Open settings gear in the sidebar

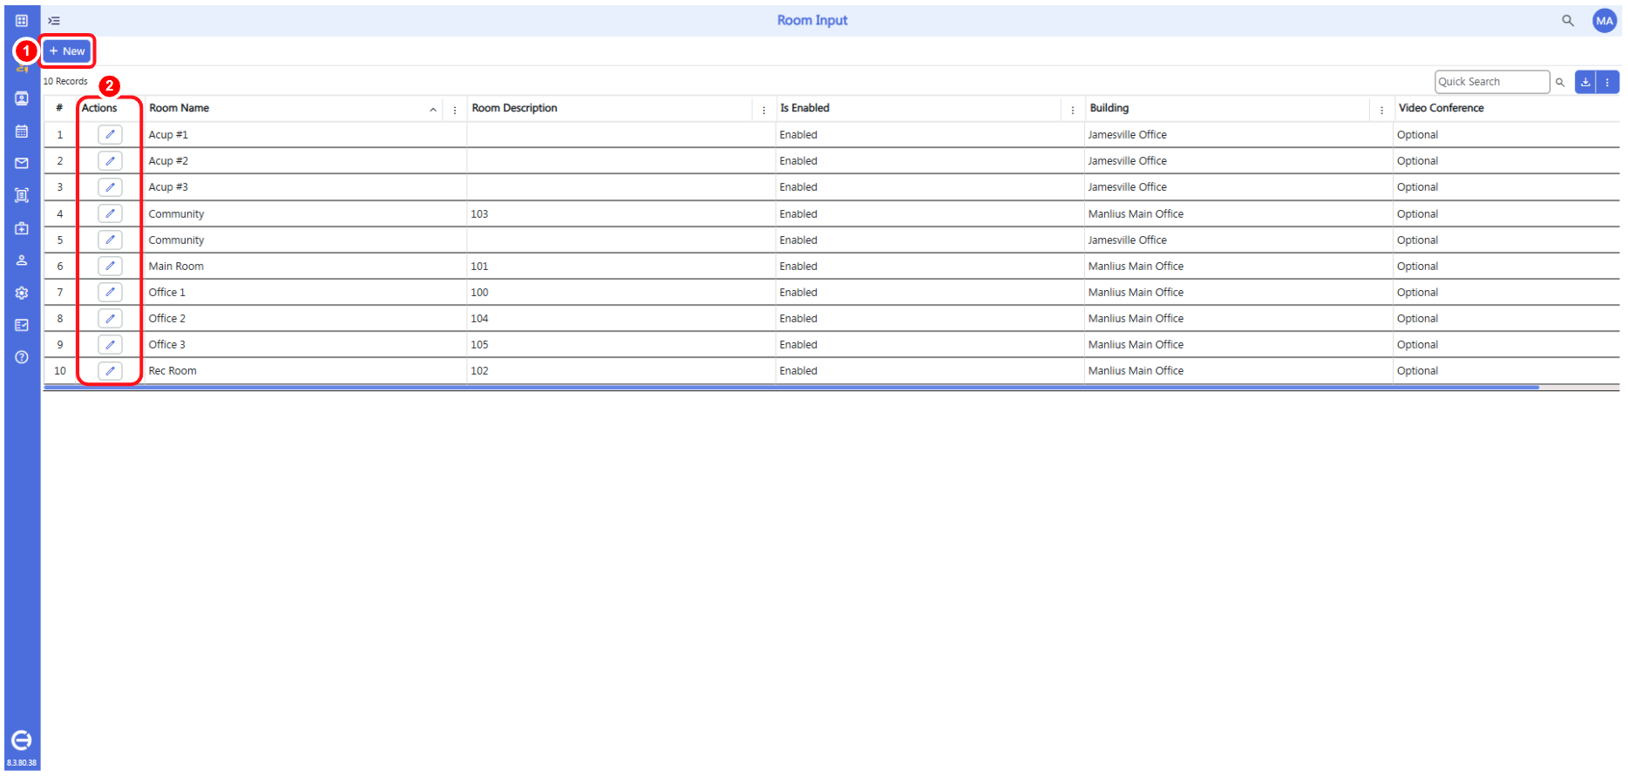click(22, 293)
